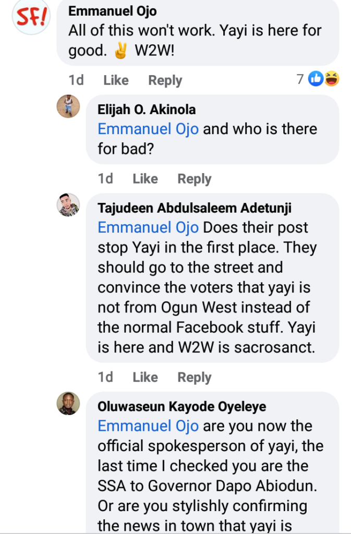Open Oluwaseun Kayode Oyeleye's avatar
Viewport: 351px width, 534px height.
[68, 403]
